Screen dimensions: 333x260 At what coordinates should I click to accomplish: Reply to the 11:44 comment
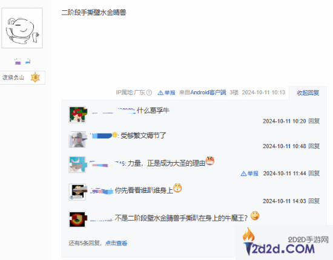[314, 174]
